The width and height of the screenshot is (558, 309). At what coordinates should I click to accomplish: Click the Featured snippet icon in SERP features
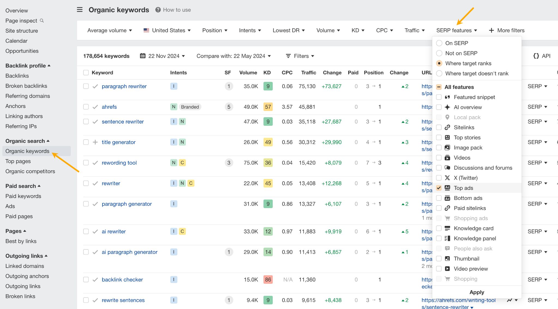(x=448, y=97)
